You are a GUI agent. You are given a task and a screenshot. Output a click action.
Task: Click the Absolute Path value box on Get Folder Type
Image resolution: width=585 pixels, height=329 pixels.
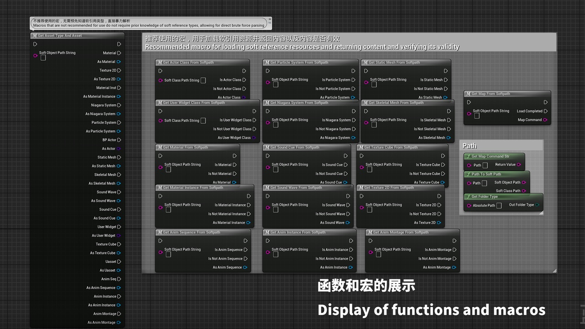point(499,206)
